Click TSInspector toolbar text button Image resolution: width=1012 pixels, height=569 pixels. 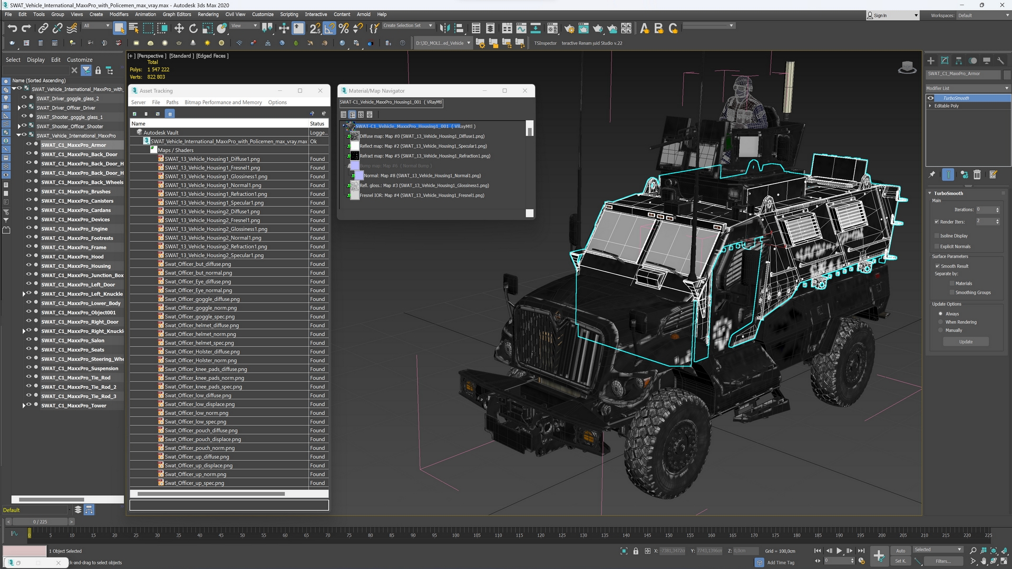[545, 43]
